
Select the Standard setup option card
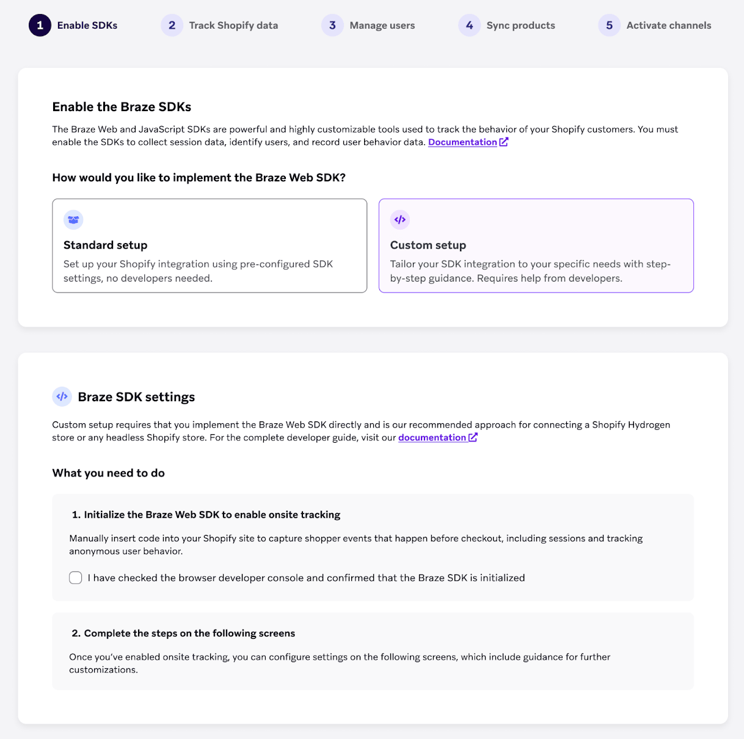tap(210, 246)
